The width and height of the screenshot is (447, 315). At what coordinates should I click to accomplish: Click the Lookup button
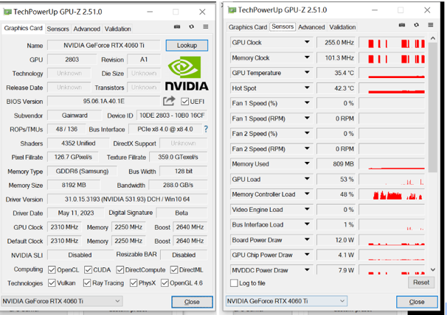click(x=187, y=45)
